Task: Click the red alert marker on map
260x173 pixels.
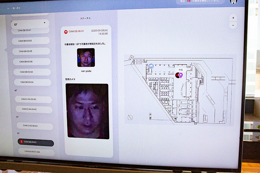Action: [x=177, y=75]
